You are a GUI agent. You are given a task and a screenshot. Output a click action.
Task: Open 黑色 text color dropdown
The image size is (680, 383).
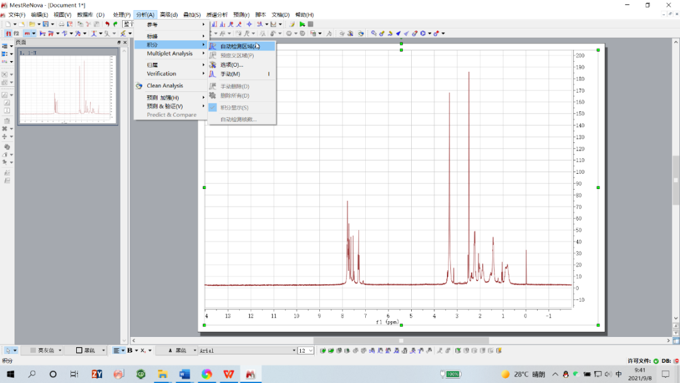[x=195, y=350]
